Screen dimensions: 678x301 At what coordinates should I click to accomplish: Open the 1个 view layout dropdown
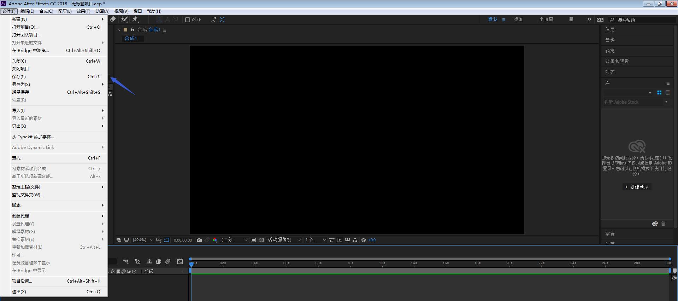click(316, 240)
